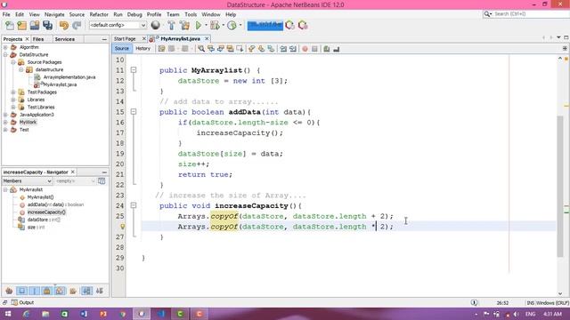Image resolution: width=570 pixels, height=320 pixels.
Task: Click the Comment lines icon in editor toolbar
Action: coord(327,49)
